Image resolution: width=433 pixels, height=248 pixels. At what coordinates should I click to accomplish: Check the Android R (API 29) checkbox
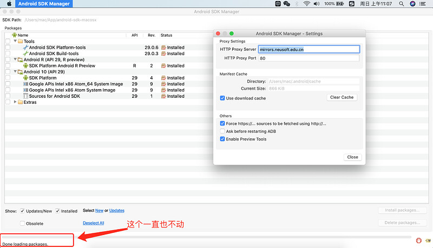click(x=8, y=59)
